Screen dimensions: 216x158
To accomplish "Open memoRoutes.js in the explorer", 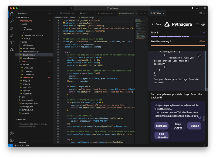I will [29, 58].
